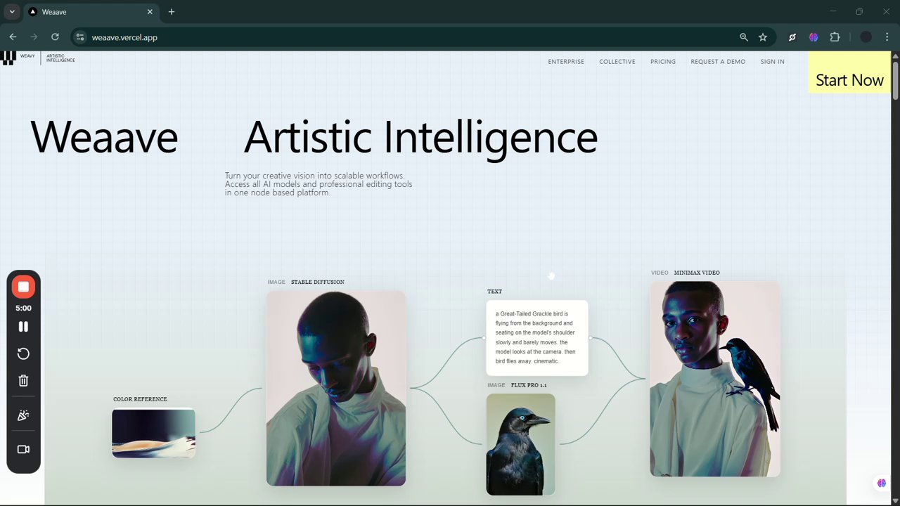Click the purple brain floating icon on the page

click(x=882, y=483)
